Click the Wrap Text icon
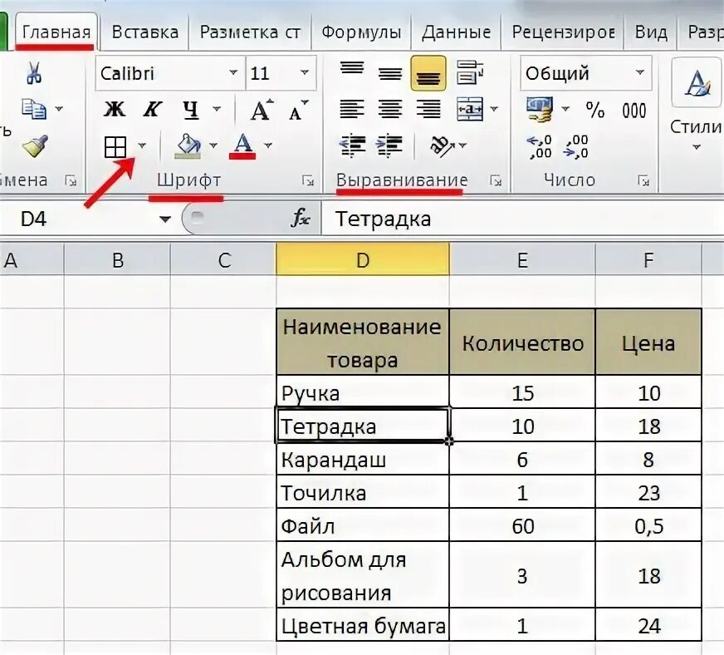The image size is (724, 655). pos(470,73)
